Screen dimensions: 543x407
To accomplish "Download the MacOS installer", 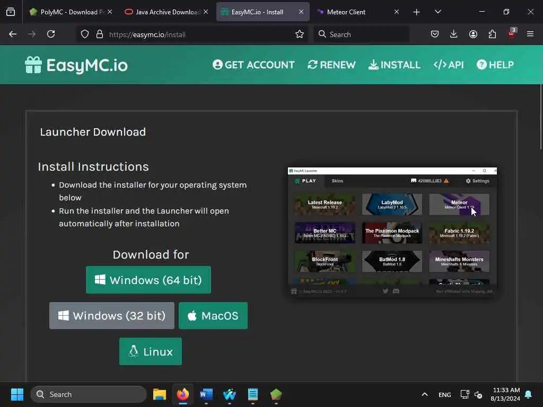I will [x=213, y=316].
